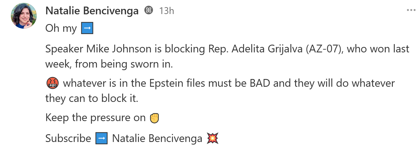This screenshot has width=417, height=152.
Task: Click "Natalie Bencivenga" in the Subscribe line
Action: click(157, 139)
